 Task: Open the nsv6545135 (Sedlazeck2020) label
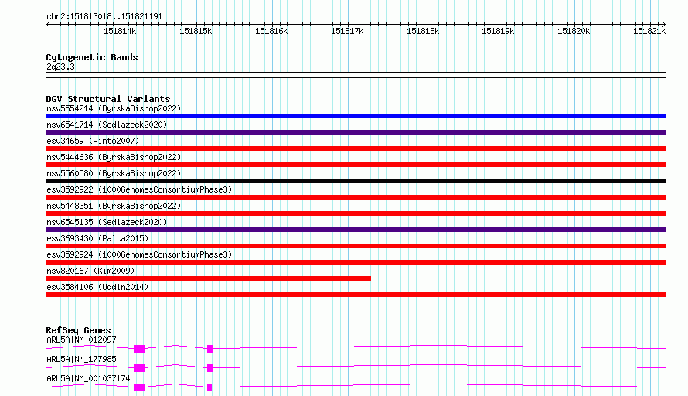[x=107, y=222]
